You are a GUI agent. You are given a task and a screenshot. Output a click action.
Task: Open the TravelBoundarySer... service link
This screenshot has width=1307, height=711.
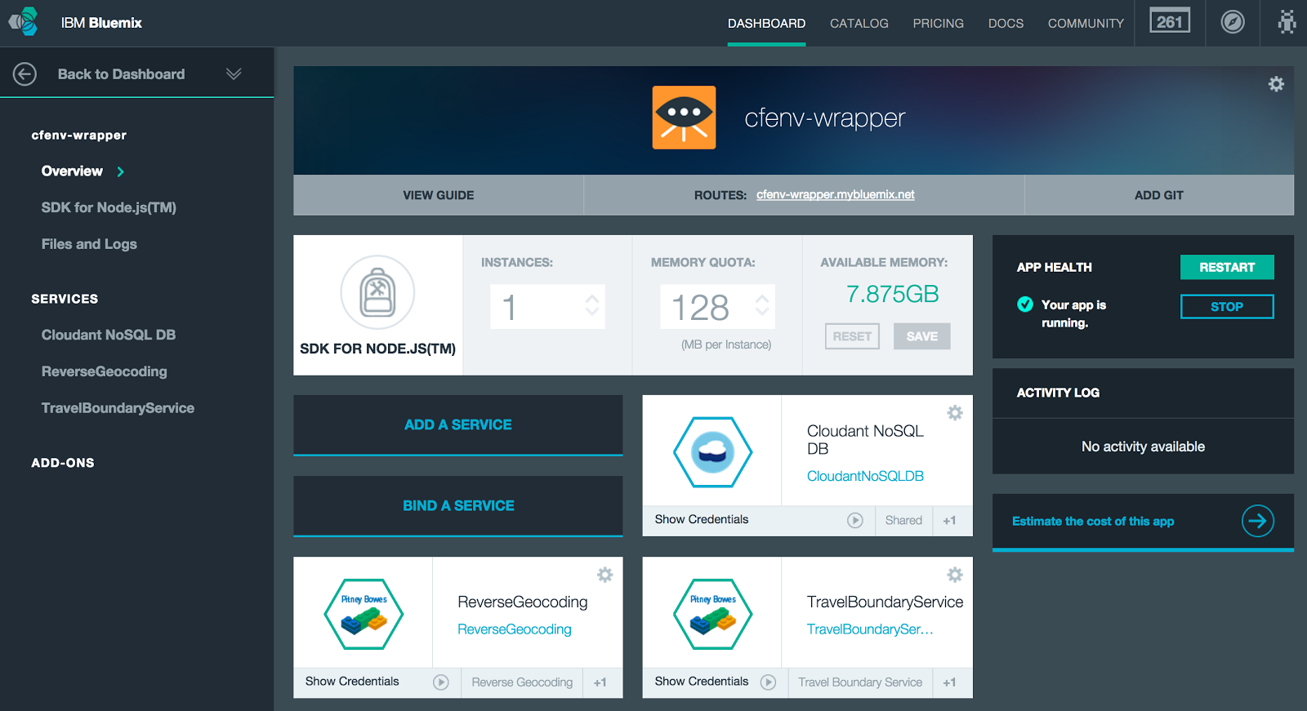(869, 629)
